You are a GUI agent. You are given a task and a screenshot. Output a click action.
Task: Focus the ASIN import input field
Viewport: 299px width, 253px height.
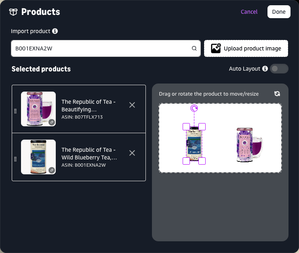[x=106, y=48]
